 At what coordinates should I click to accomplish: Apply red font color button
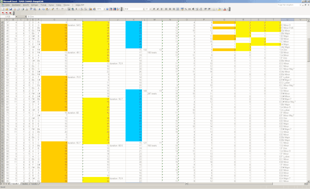225,9
